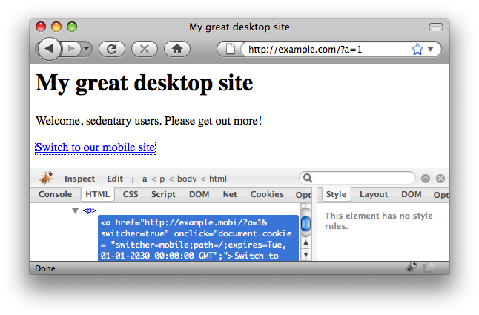This screenshot has height=315, width=479.
Task: Select 'a' in the Firebug element path
Action: 145,179
